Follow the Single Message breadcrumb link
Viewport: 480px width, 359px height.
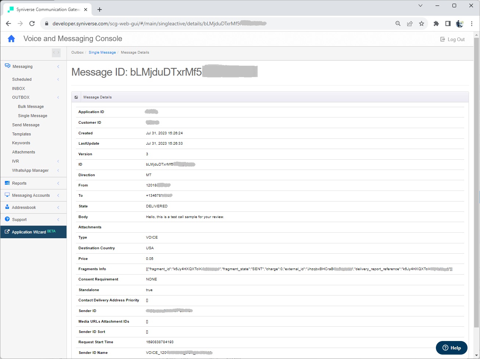tap(102, 52)
